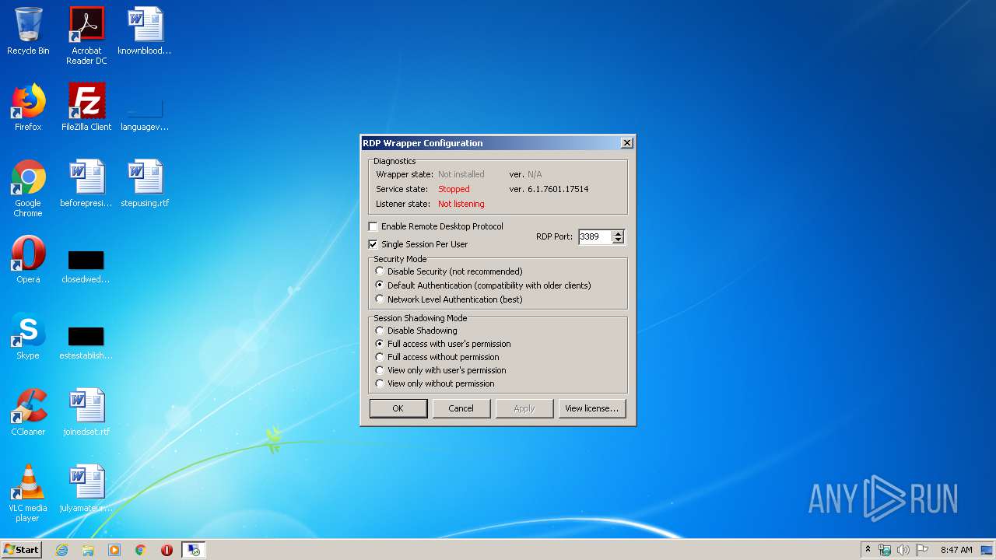Screen dimensions: 996x560
Task: Click the system clock 8:47 AM
Action: 956,550
